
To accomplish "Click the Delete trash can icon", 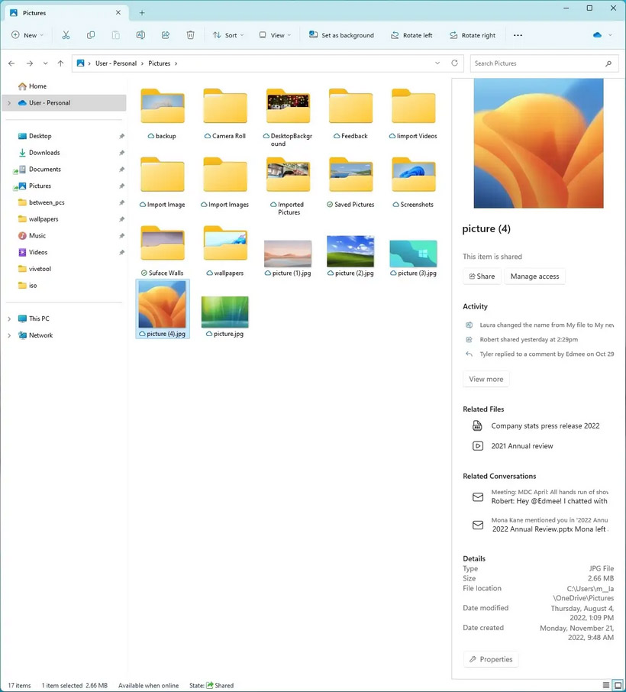I will click(x=190, y=35).
